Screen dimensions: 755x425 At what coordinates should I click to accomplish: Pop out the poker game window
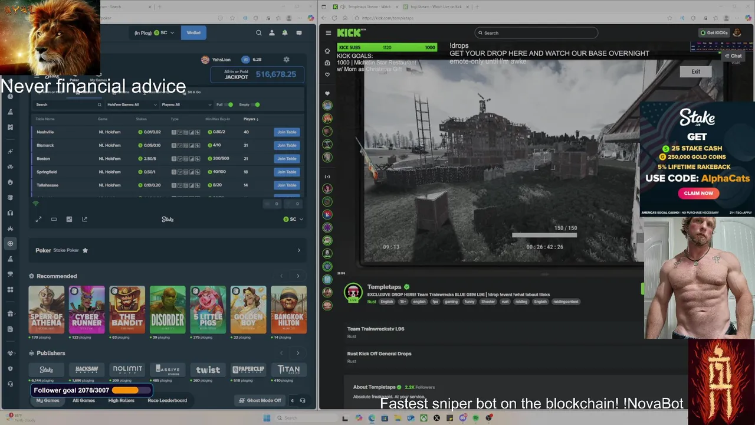click(x=84, y=220)
